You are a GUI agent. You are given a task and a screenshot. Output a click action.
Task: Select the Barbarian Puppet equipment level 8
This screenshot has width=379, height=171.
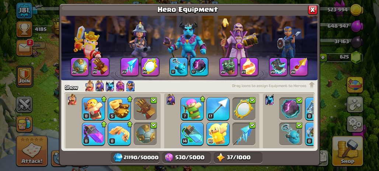(x=94, y=109)
